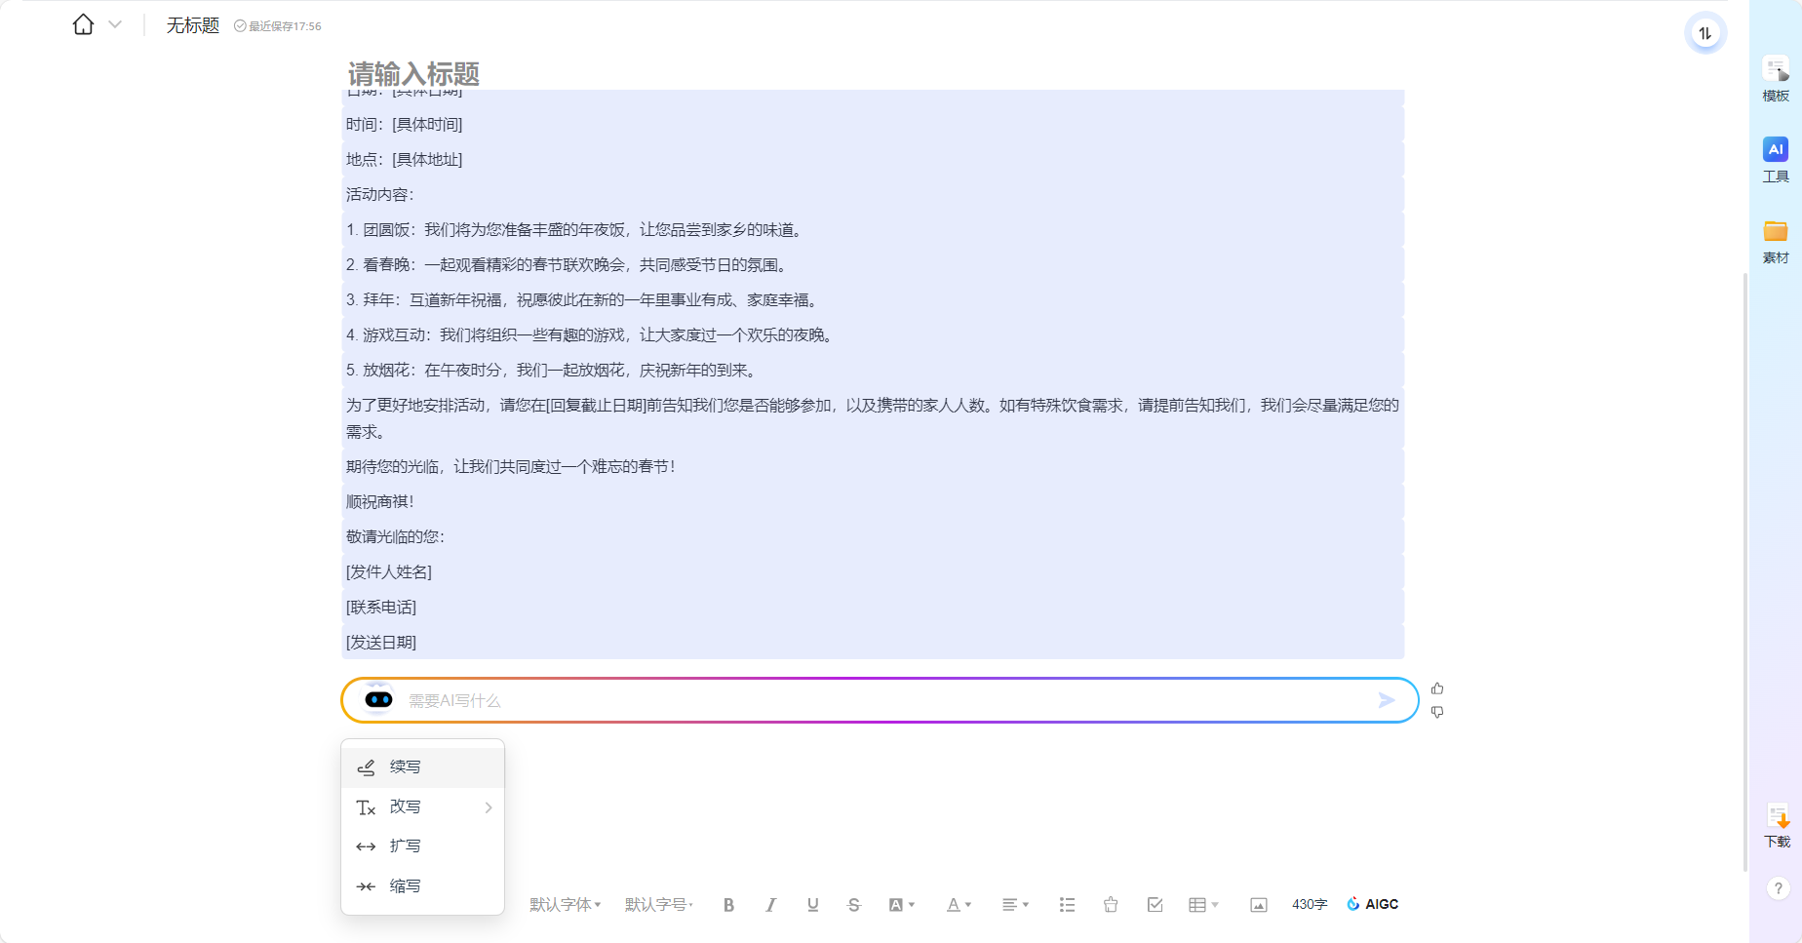This screenshot has width=1802, height=943.
Task: Open the 素材 materials folder
Action: pyautogui.click(x=1775, y=241)
